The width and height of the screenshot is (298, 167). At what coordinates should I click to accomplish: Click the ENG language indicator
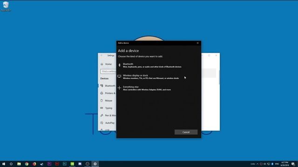coord(277,164)
